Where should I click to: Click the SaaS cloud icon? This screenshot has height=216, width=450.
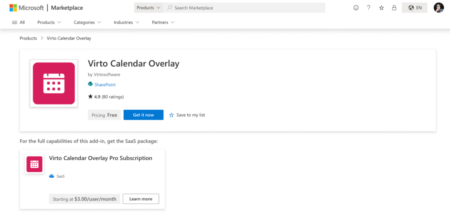pos(52,176)
